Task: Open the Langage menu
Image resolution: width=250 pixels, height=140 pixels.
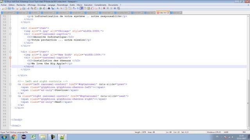Action: click(51, 5)
